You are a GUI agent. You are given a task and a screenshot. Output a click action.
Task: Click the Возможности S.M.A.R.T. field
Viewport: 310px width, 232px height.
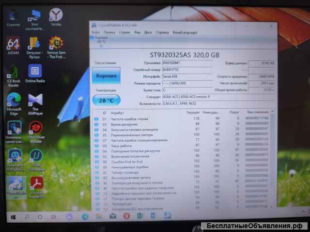pyautogui.click(x=218, y=103)
